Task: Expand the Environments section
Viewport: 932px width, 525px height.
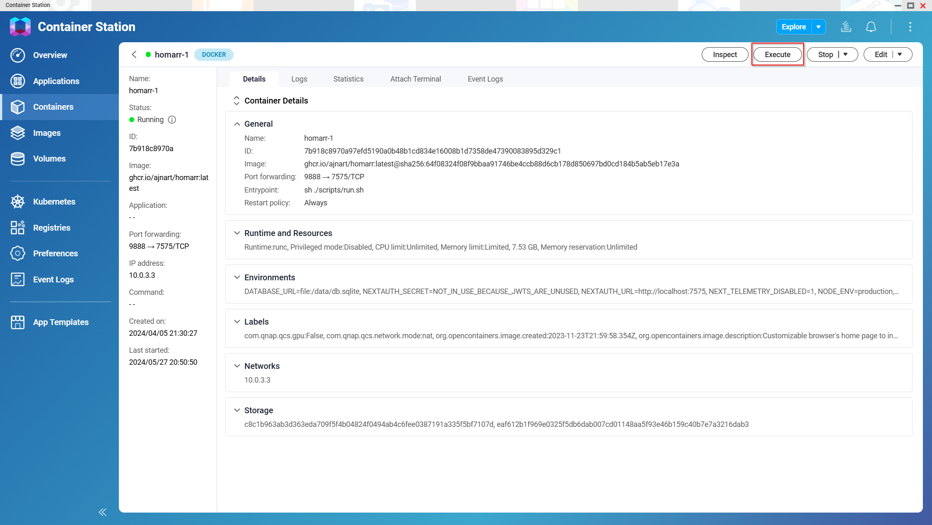Action: 237,277
